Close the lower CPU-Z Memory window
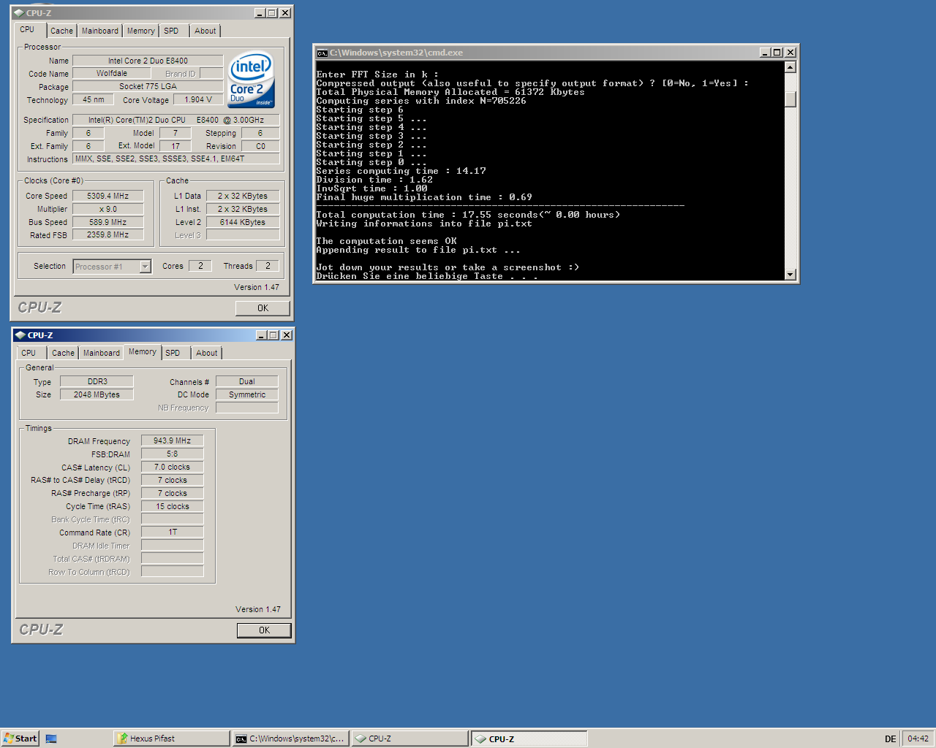 [x=287, y=335]
